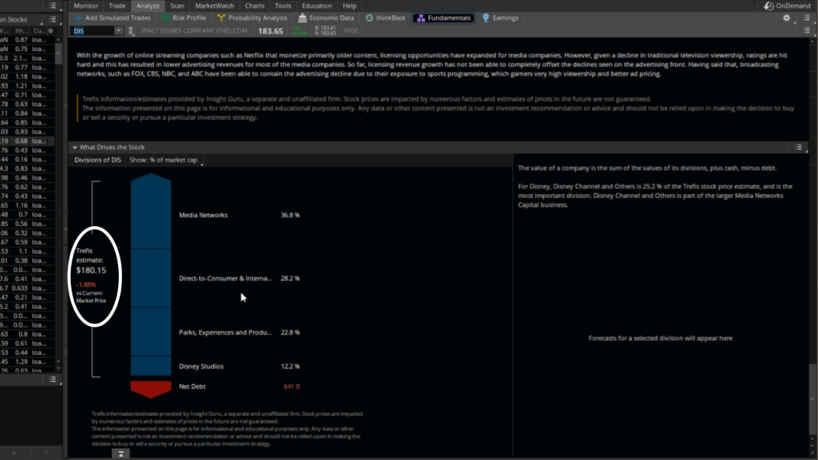818x460 pixels.
Task: Click the sidebar down arrow button
Action: tap(46, 454)
